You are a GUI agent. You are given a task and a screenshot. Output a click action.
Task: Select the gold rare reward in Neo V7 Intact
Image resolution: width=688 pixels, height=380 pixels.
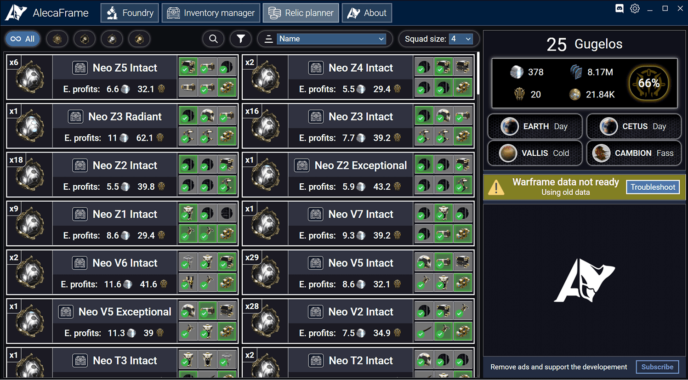(463, 233)
